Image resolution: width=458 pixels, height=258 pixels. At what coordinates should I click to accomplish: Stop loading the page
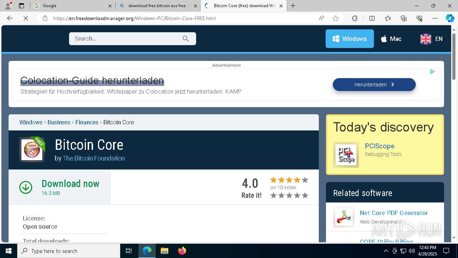pyautogui.click(x=26, y=18)
